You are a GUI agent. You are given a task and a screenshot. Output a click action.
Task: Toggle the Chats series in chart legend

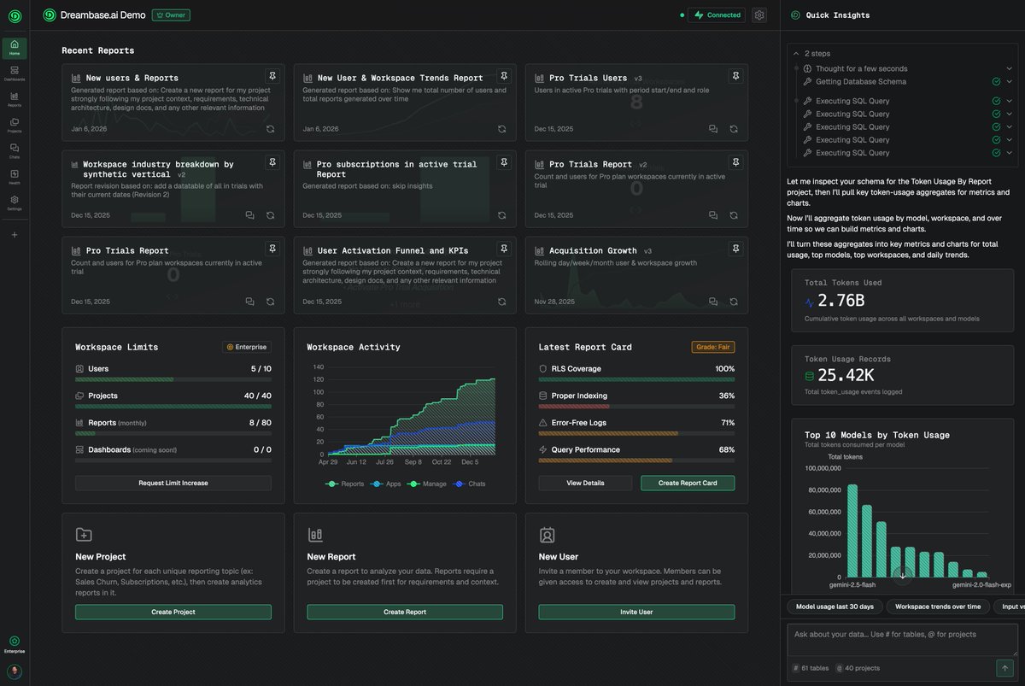point(469,484)
